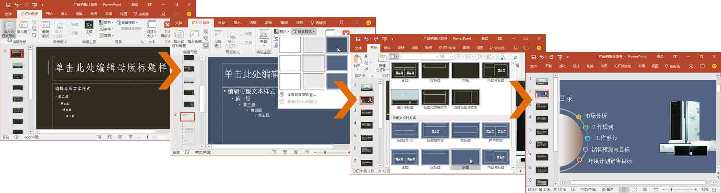The image size is (721, 193).
Task: Switch to the 设计 tab in third window
Action: (x=401, y=48)
